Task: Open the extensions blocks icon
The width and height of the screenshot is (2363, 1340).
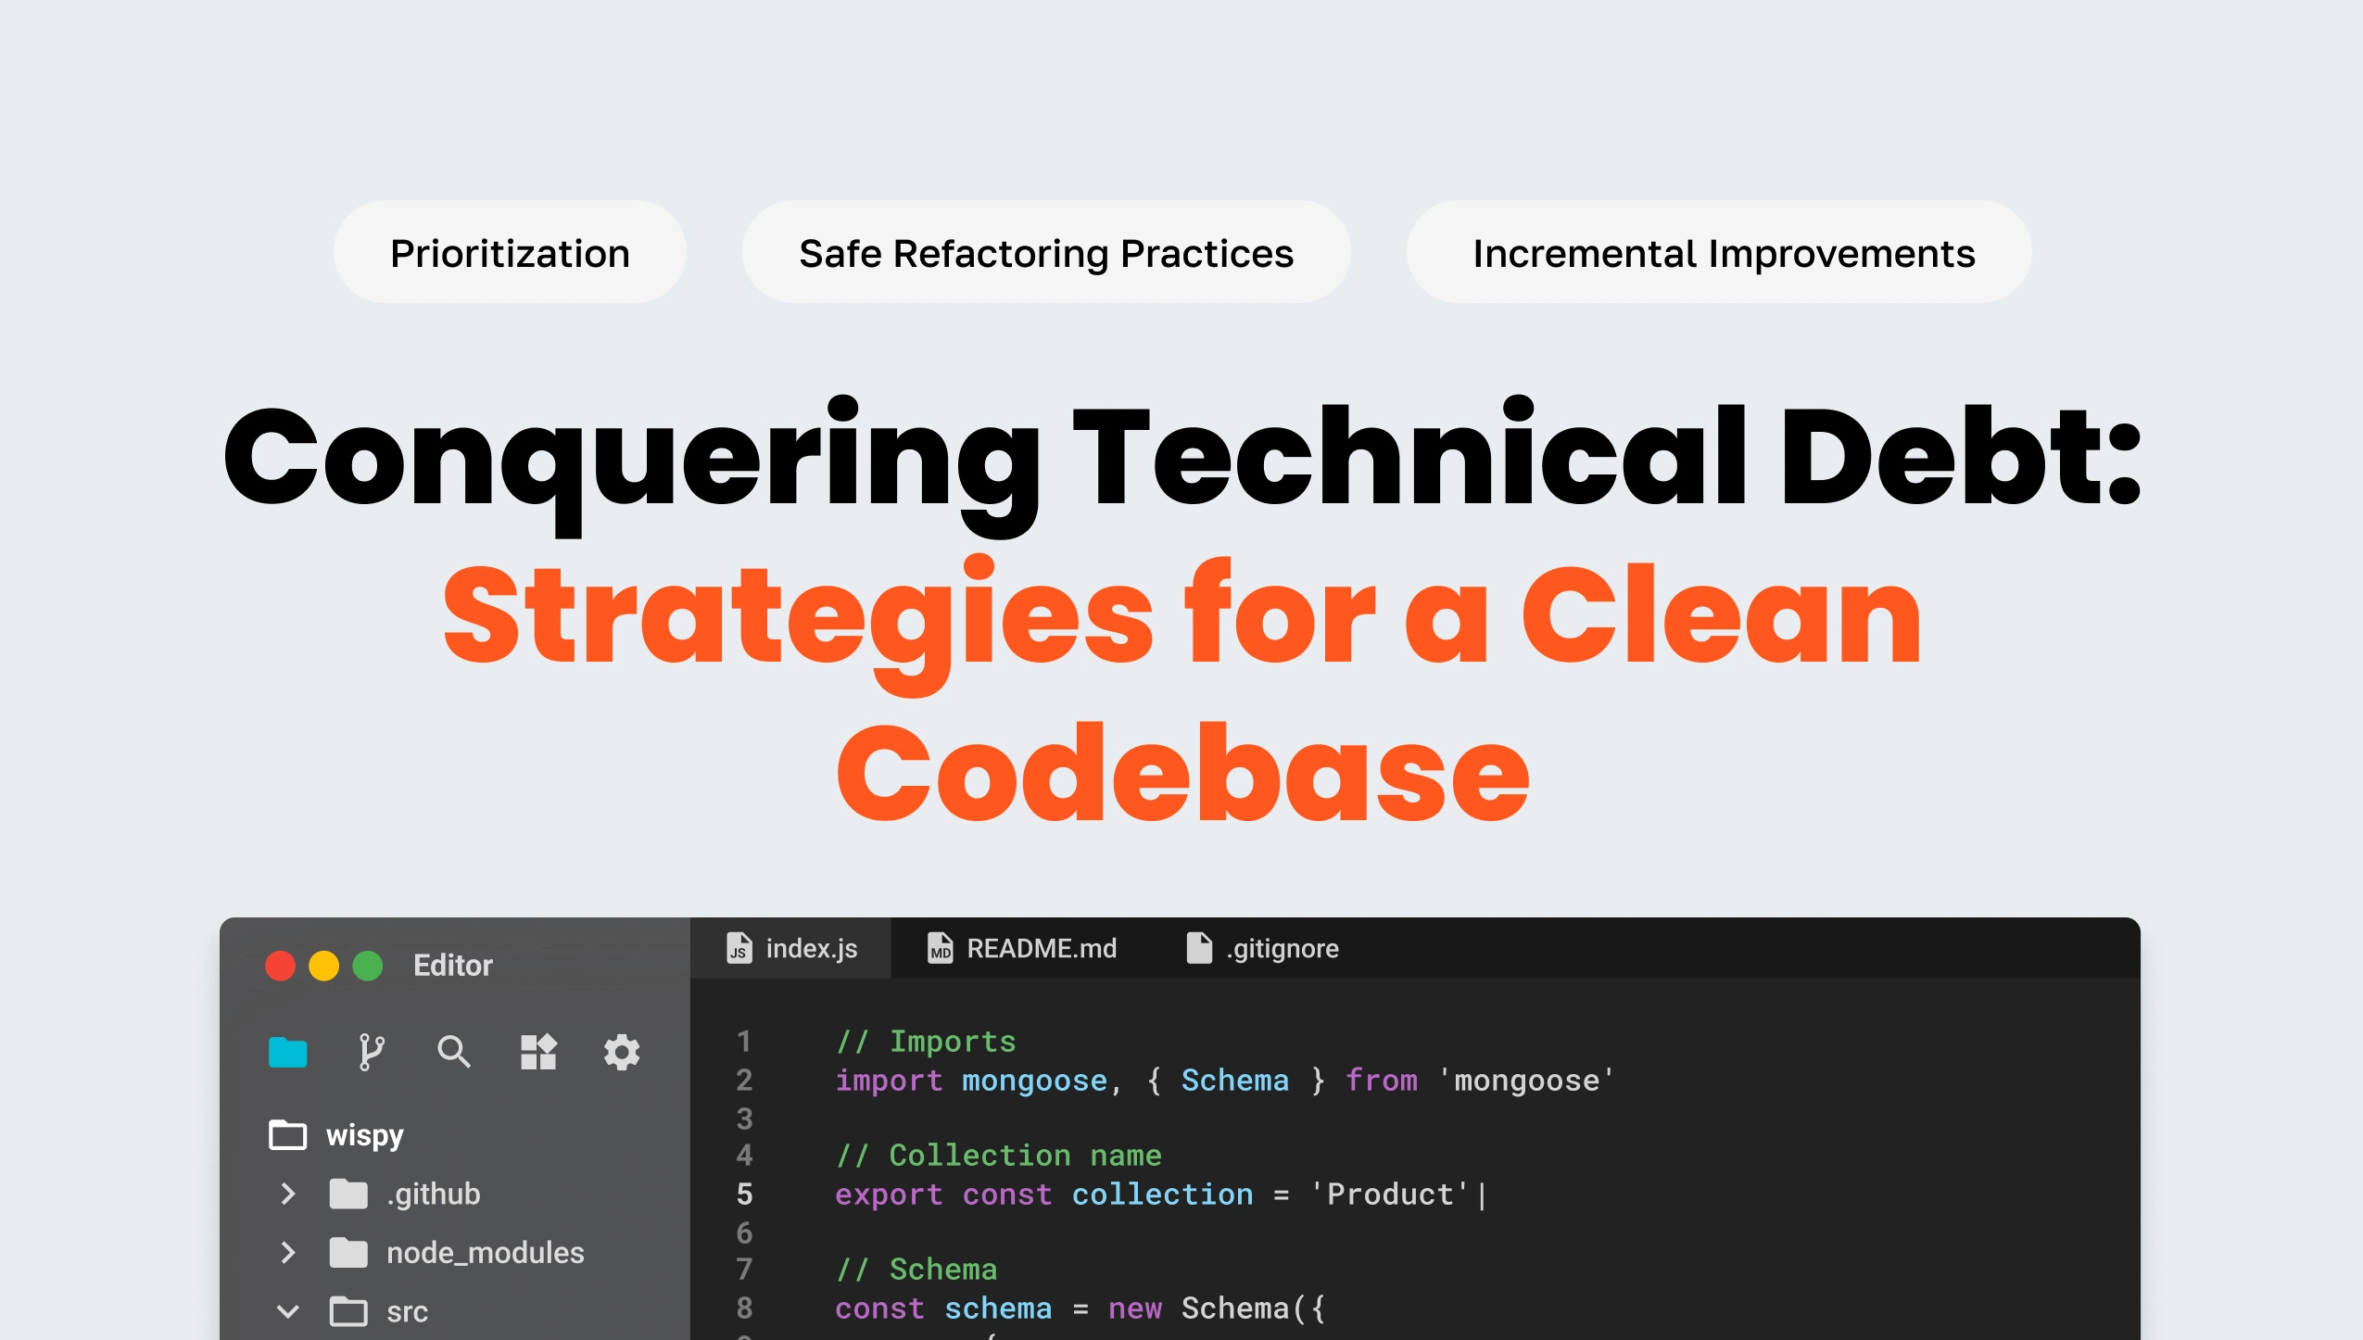Action: coord(537,1053)
